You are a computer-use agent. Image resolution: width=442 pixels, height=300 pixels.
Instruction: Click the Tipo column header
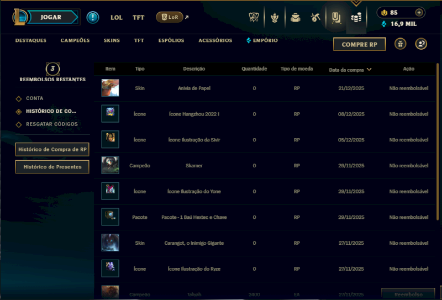pos(140,69)
